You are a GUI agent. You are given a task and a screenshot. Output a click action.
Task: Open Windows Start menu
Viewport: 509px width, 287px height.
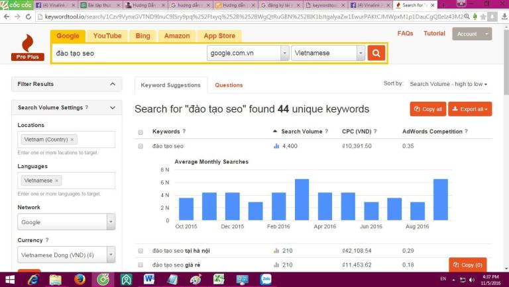[x=10, y=280]
